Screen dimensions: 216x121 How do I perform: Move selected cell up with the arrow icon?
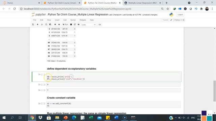(55, 25)
